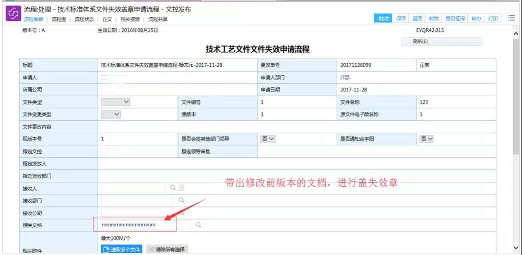Click the search icon for 接收公司
The width and height of the screenshot is (522, 255).
[181, 213]
